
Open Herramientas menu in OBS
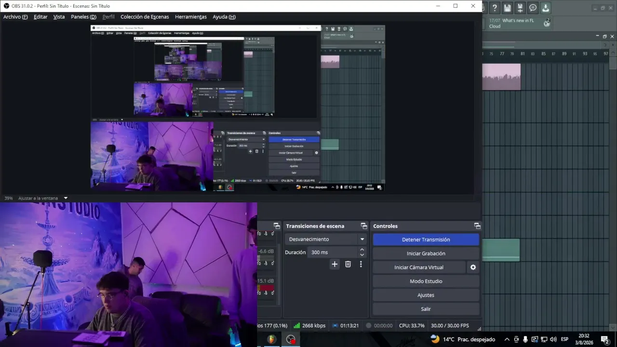191,17
